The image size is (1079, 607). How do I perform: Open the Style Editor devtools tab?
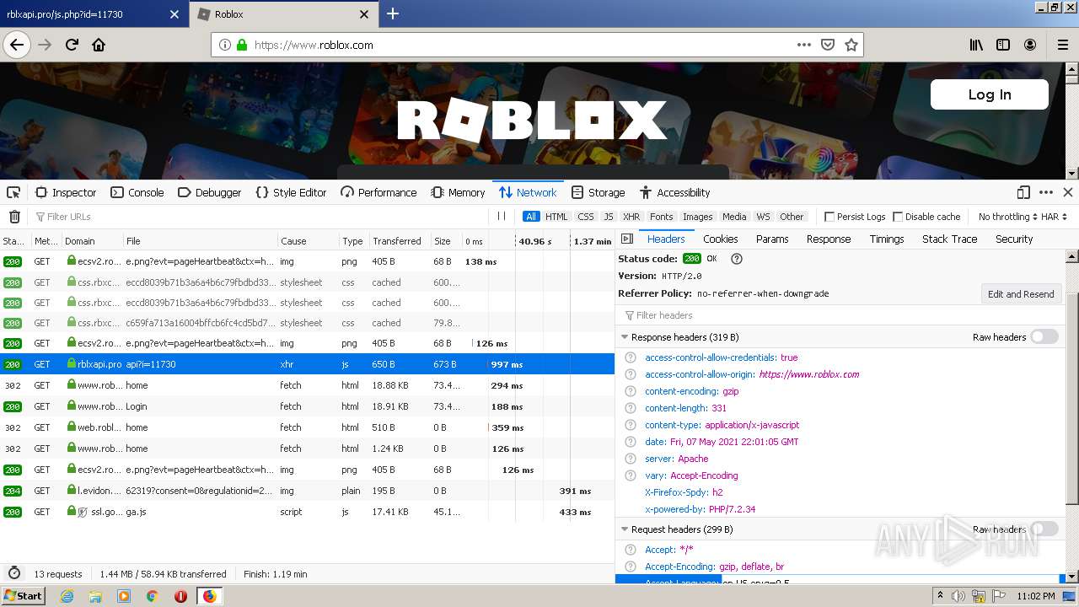click(x=291, y=192)
